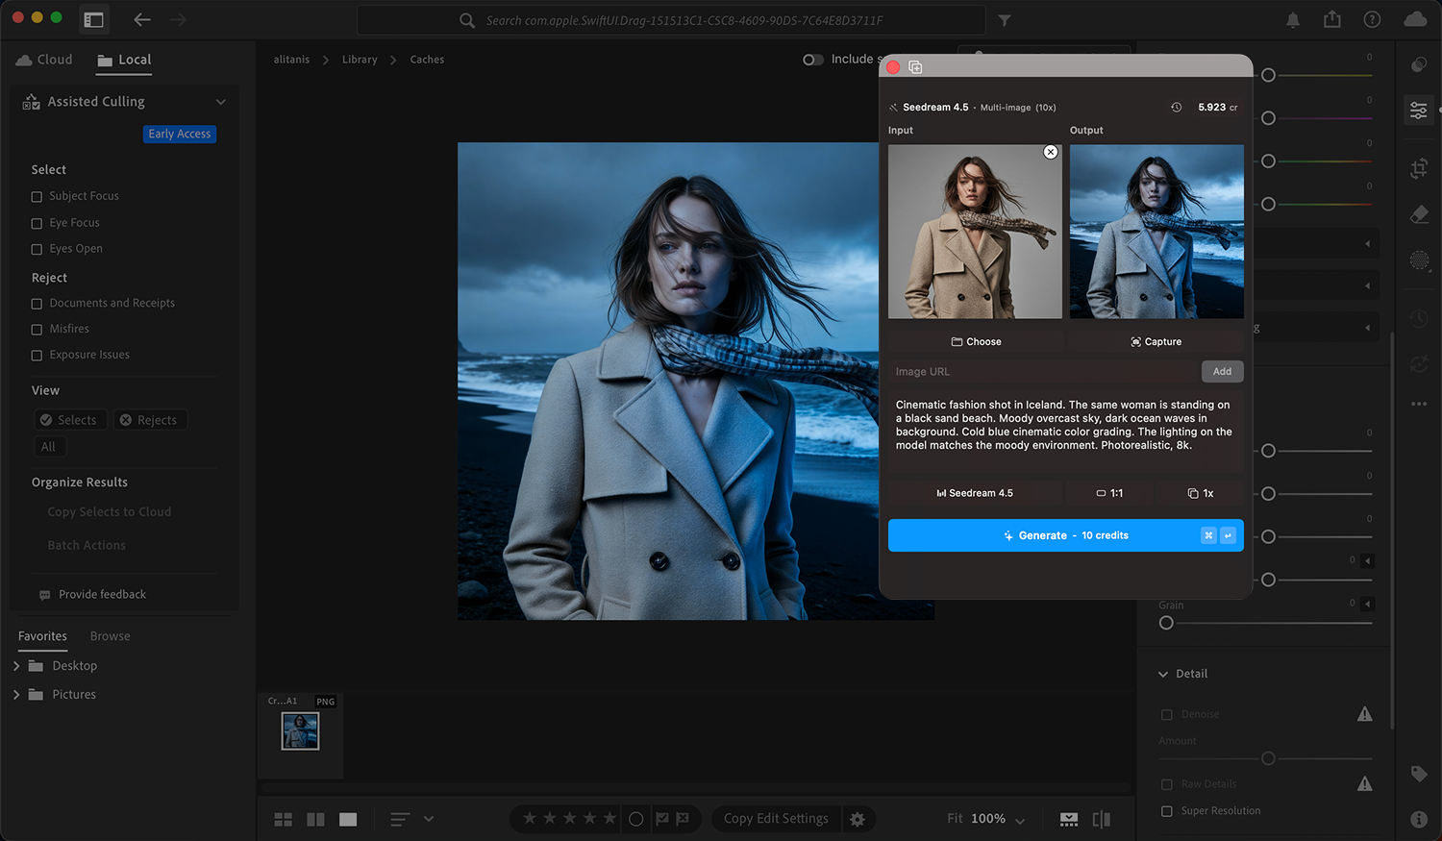Open the Versions panel icon
Screen dimensions: 1442x841
1419,364
